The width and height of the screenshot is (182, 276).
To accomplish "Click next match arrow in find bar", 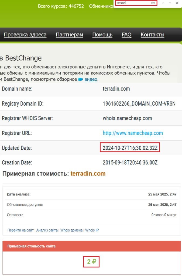I will [170, 3].
